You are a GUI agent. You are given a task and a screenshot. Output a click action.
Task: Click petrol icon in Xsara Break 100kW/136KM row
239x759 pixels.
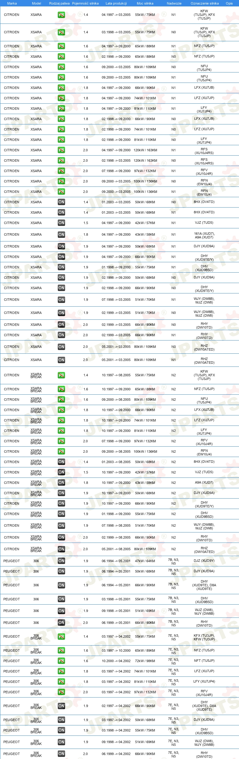[x=61, y=451]
